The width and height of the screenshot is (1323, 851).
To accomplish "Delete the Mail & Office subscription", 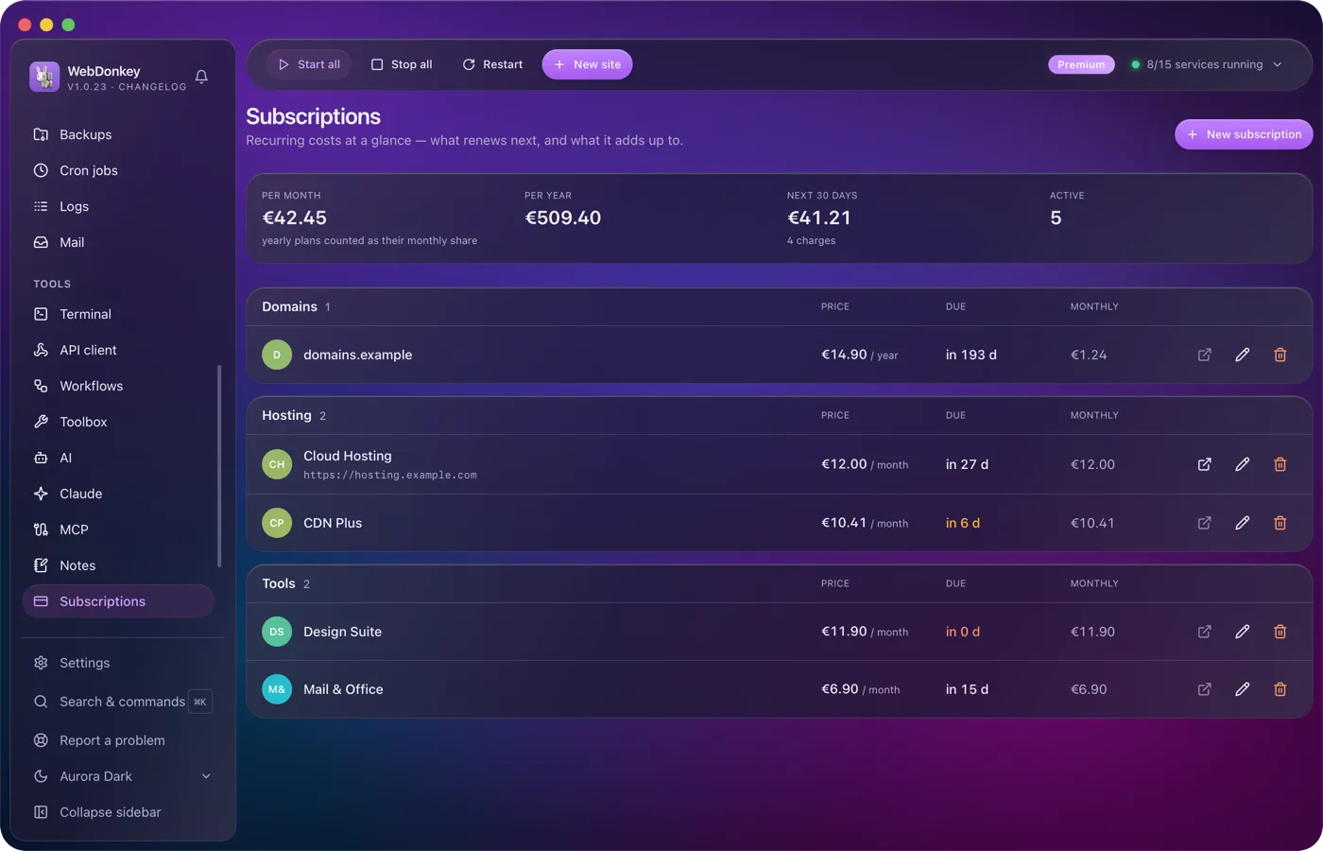I will click(x=1280, y=689).
